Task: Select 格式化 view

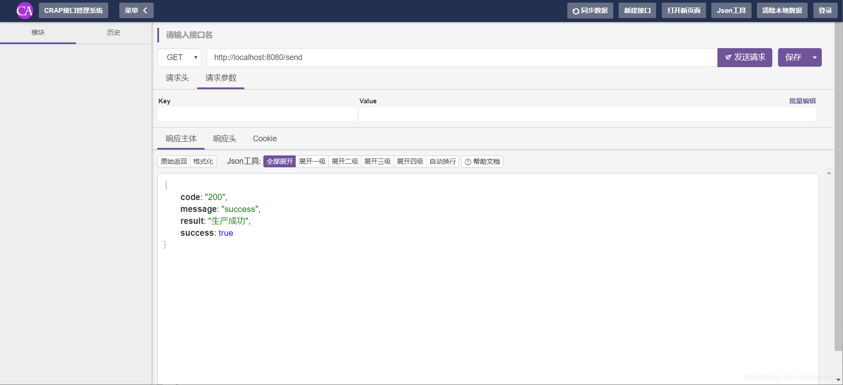Action: click(203, 162)
